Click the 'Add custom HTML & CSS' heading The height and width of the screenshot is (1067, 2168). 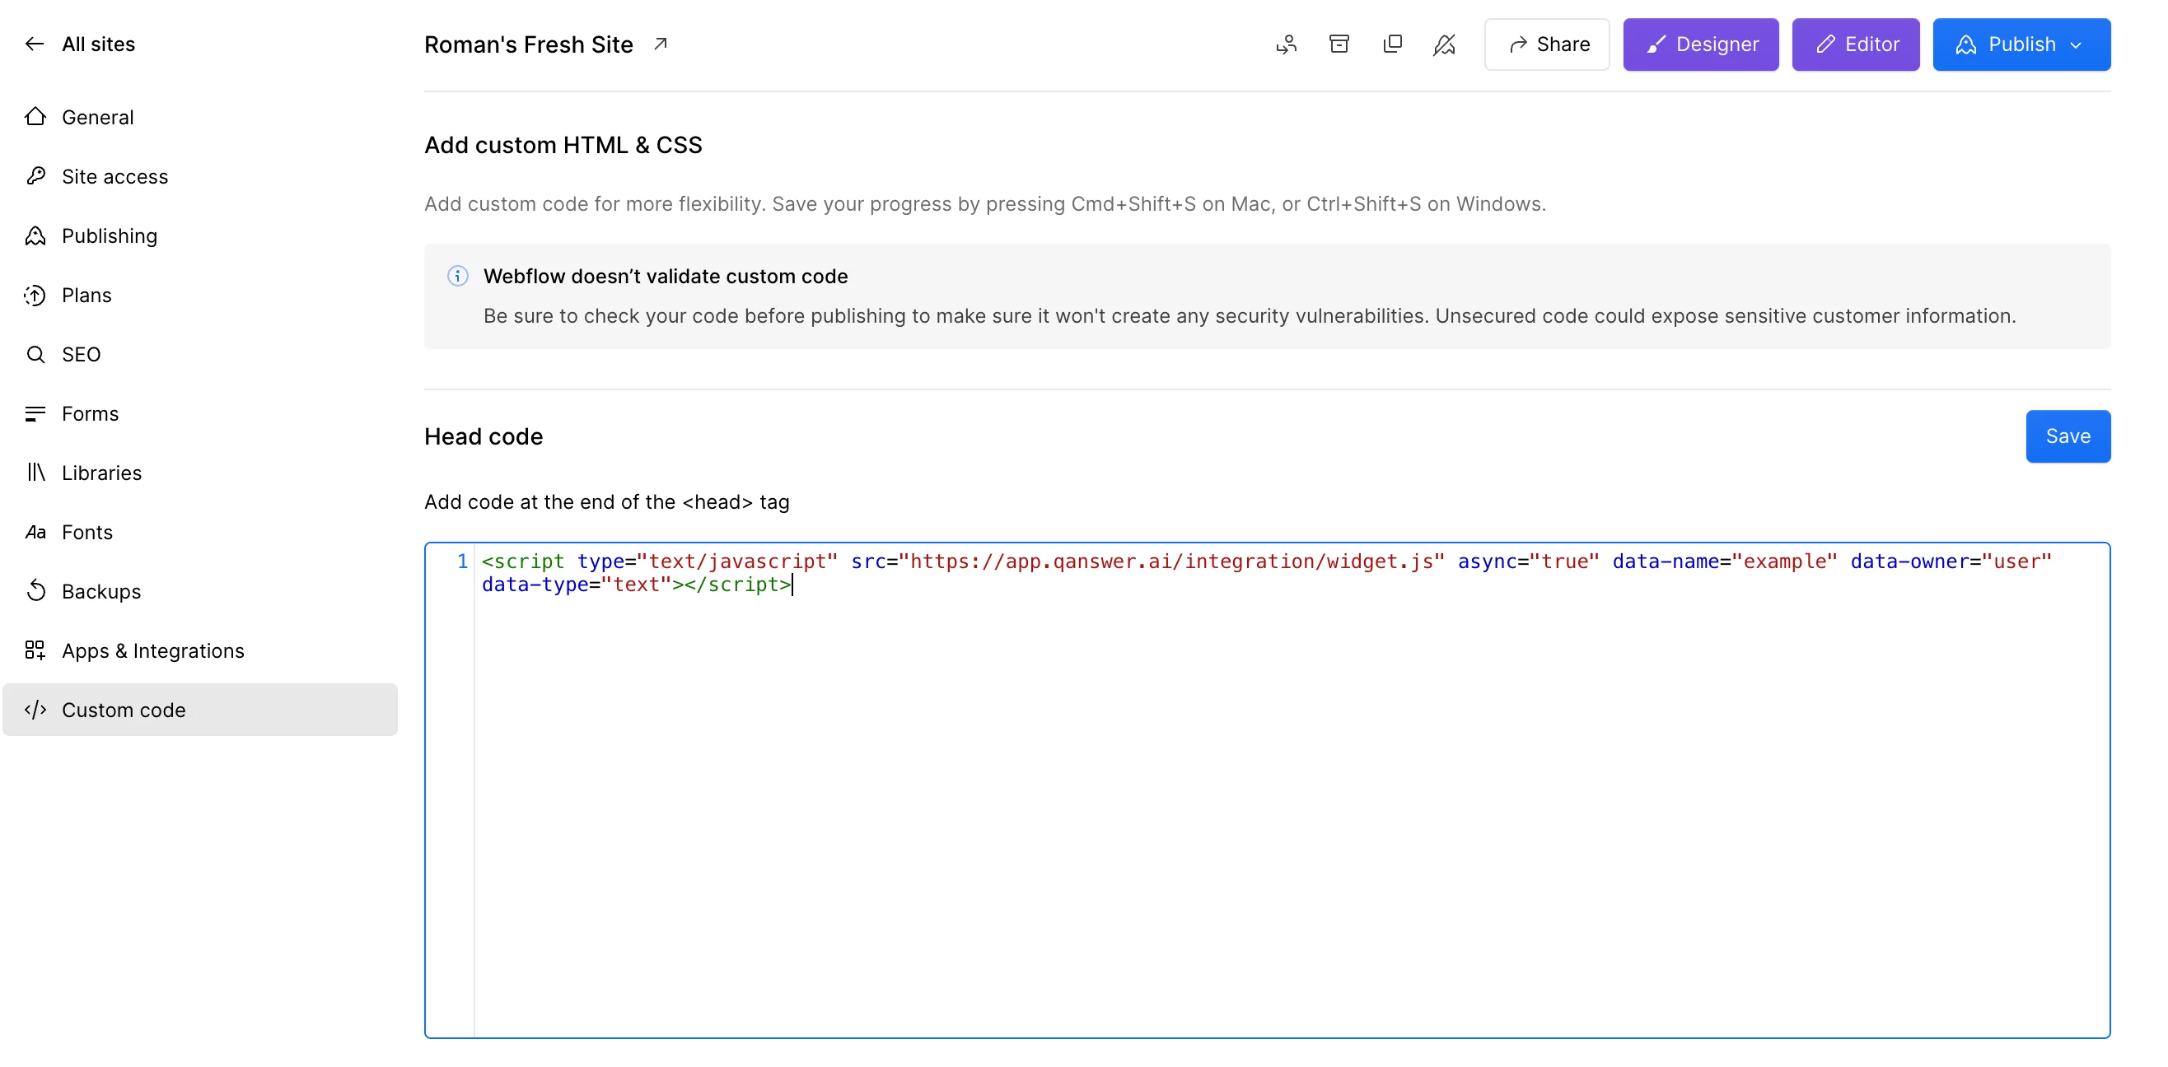tap(563, 145)
